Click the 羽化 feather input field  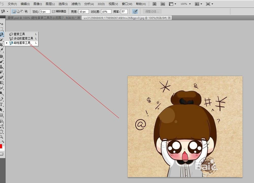(45, 12)
